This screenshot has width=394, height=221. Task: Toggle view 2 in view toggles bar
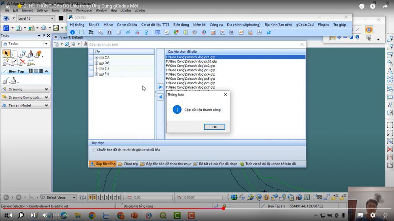point(94,197)
